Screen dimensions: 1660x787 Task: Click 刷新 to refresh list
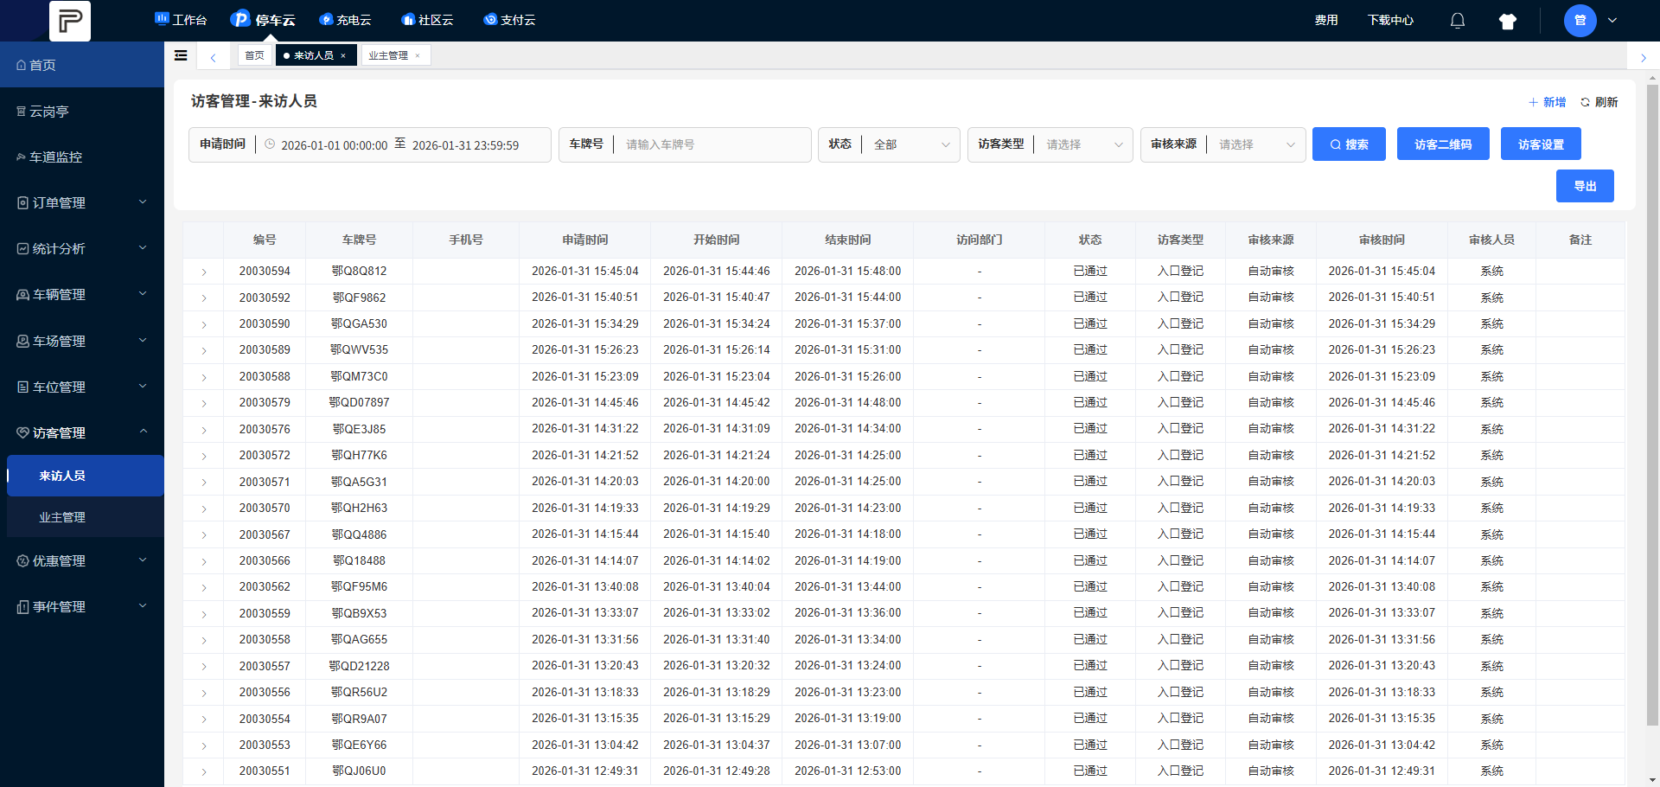tap(1599, 102)
